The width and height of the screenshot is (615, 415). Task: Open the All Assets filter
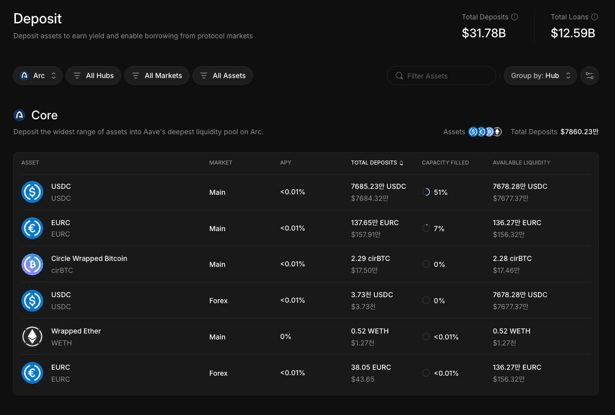click(223, 76)
